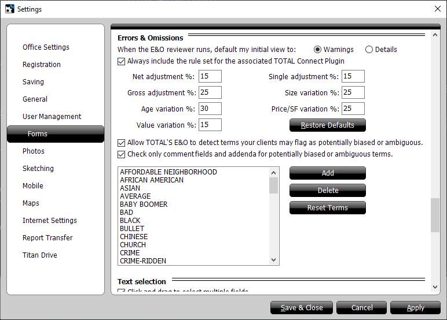The width and height of the screenshot is (447, 320).
Task: Go to the Sketching settings page
Action: tap(38, 169)
